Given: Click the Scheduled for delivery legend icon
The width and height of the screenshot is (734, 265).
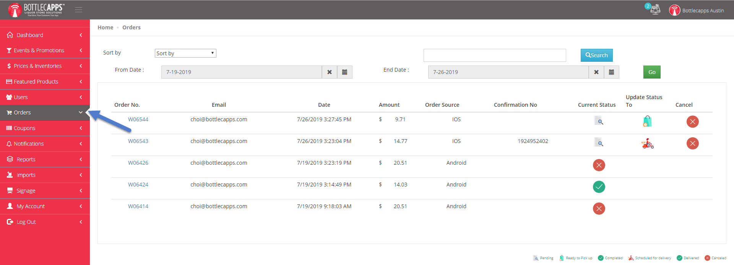Looking at the screenshot, I should [x=631, y=258].
